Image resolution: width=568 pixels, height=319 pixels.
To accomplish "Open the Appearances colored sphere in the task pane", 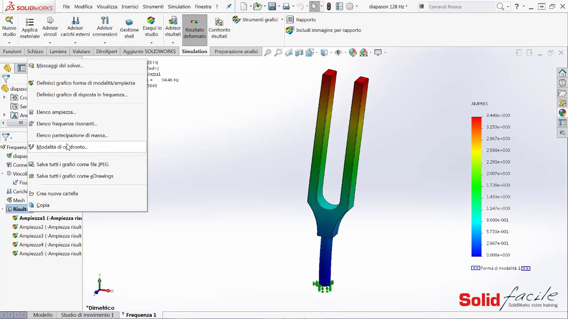I will [x=563, y=113].
